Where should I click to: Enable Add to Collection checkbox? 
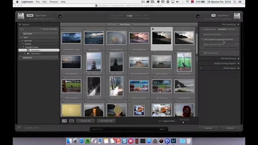202,53
